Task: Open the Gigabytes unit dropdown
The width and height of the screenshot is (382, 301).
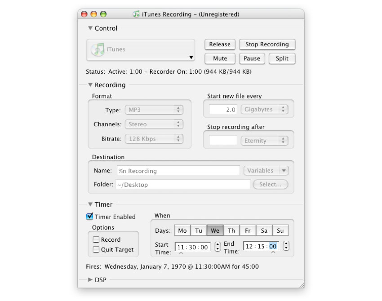Action: (x=264, y=109)
